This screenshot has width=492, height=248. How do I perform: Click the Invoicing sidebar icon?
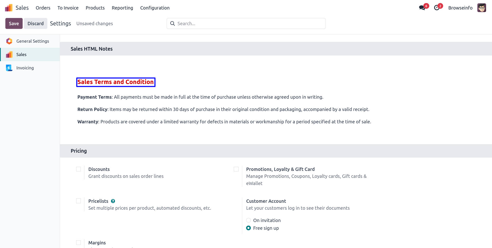click(x=9, y=68)
